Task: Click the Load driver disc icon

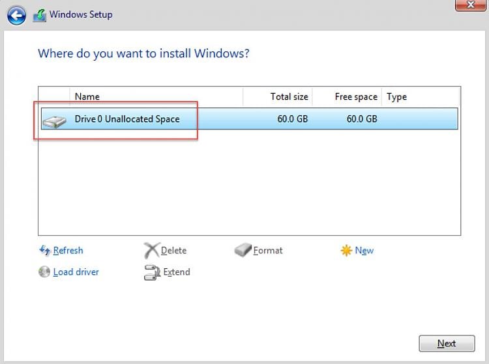Action: coord(44,272)
